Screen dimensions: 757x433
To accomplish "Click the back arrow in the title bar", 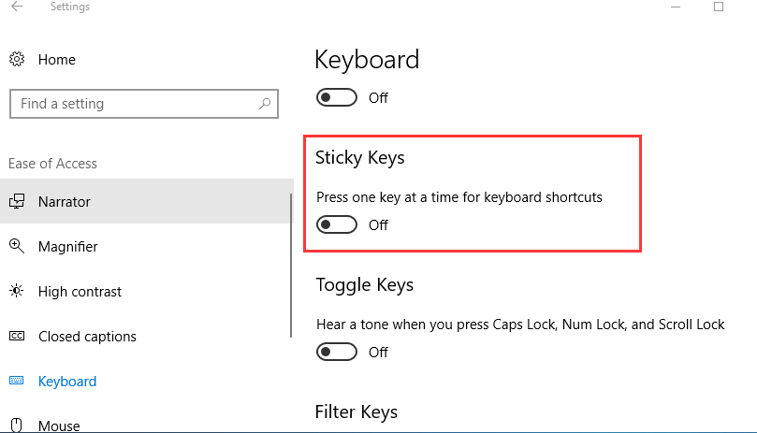I will (17, 7).
